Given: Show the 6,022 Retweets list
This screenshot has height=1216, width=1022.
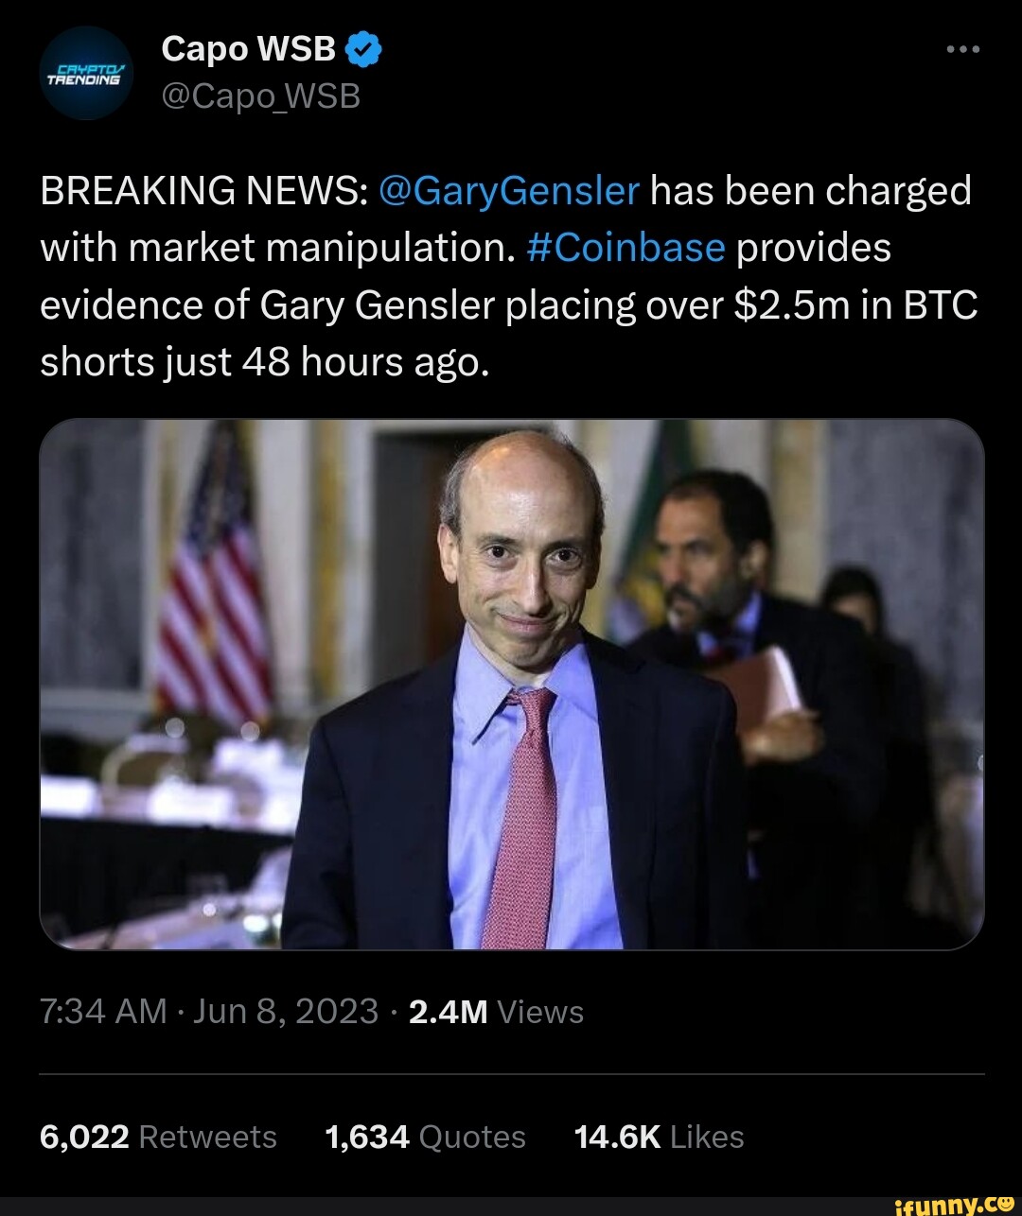Looking at the screenshot, I should (158, 1137).
